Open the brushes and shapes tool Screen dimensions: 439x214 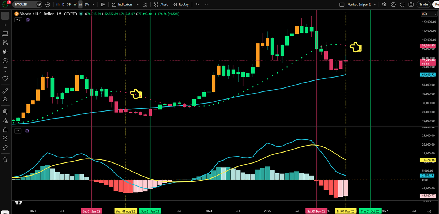click(x=5, y=61)
